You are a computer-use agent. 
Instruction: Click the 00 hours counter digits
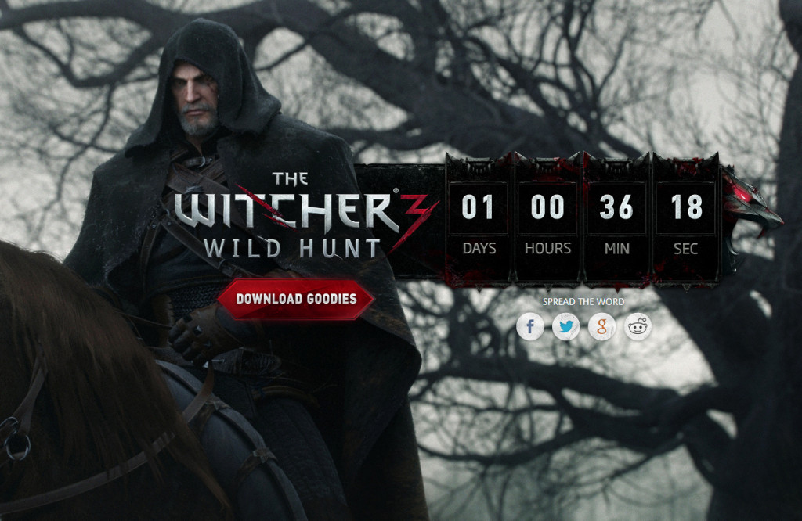pyautogui.click(x=547, y=207)
